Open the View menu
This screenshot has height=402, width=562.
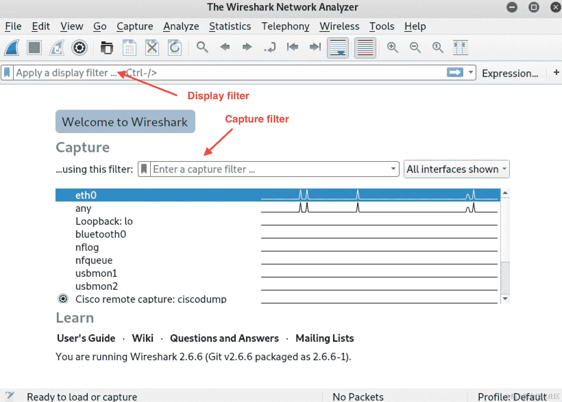(x=72, y=26)
